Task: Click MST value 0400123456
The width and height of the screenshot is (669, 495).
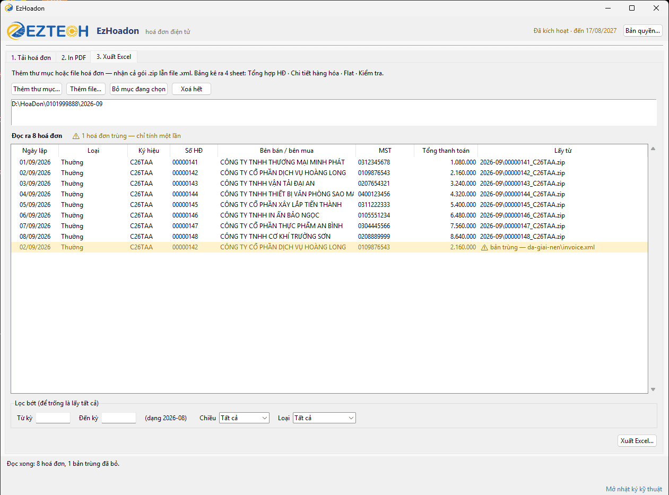Action: (x=374, y=194)
